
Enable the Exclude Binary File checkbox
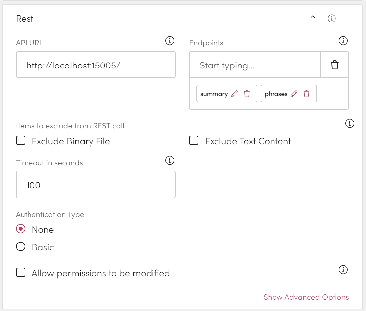(21, 141)
